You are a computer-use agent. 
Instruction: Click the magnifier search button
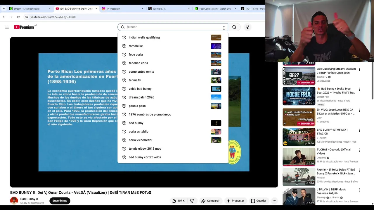234,27
